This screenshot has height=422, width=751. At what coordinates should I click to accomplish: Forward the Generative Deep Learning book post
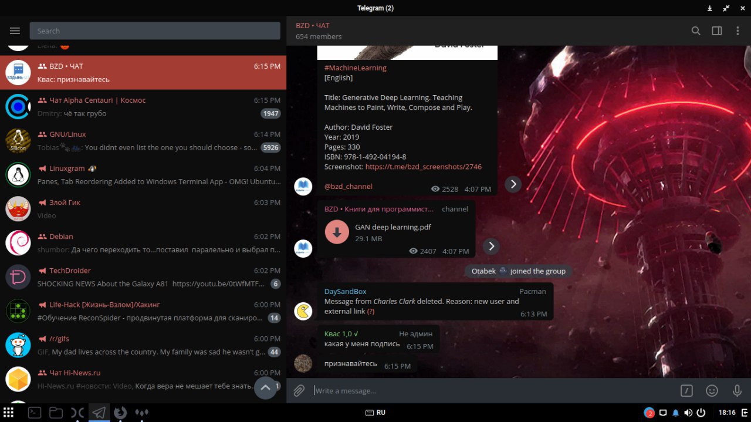click(x=513, y=184)
